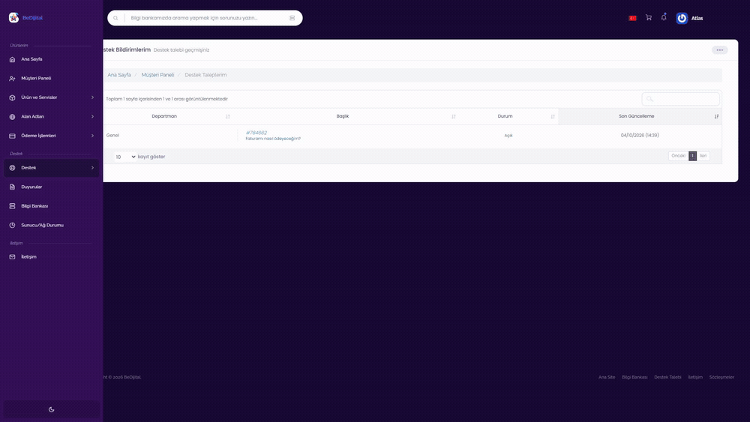Expand the Destek sidebar menu

tap(51, 168)
